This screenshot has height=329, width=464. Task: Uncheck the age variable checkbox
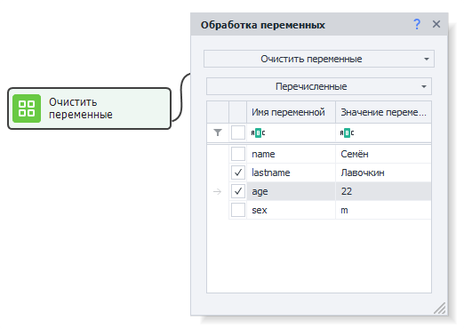tap(238, 191)
